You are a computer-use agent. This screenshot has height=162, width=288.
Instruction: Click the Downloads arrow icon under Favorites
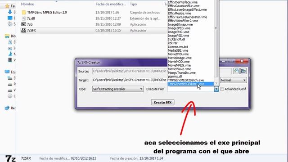[10, 12]
